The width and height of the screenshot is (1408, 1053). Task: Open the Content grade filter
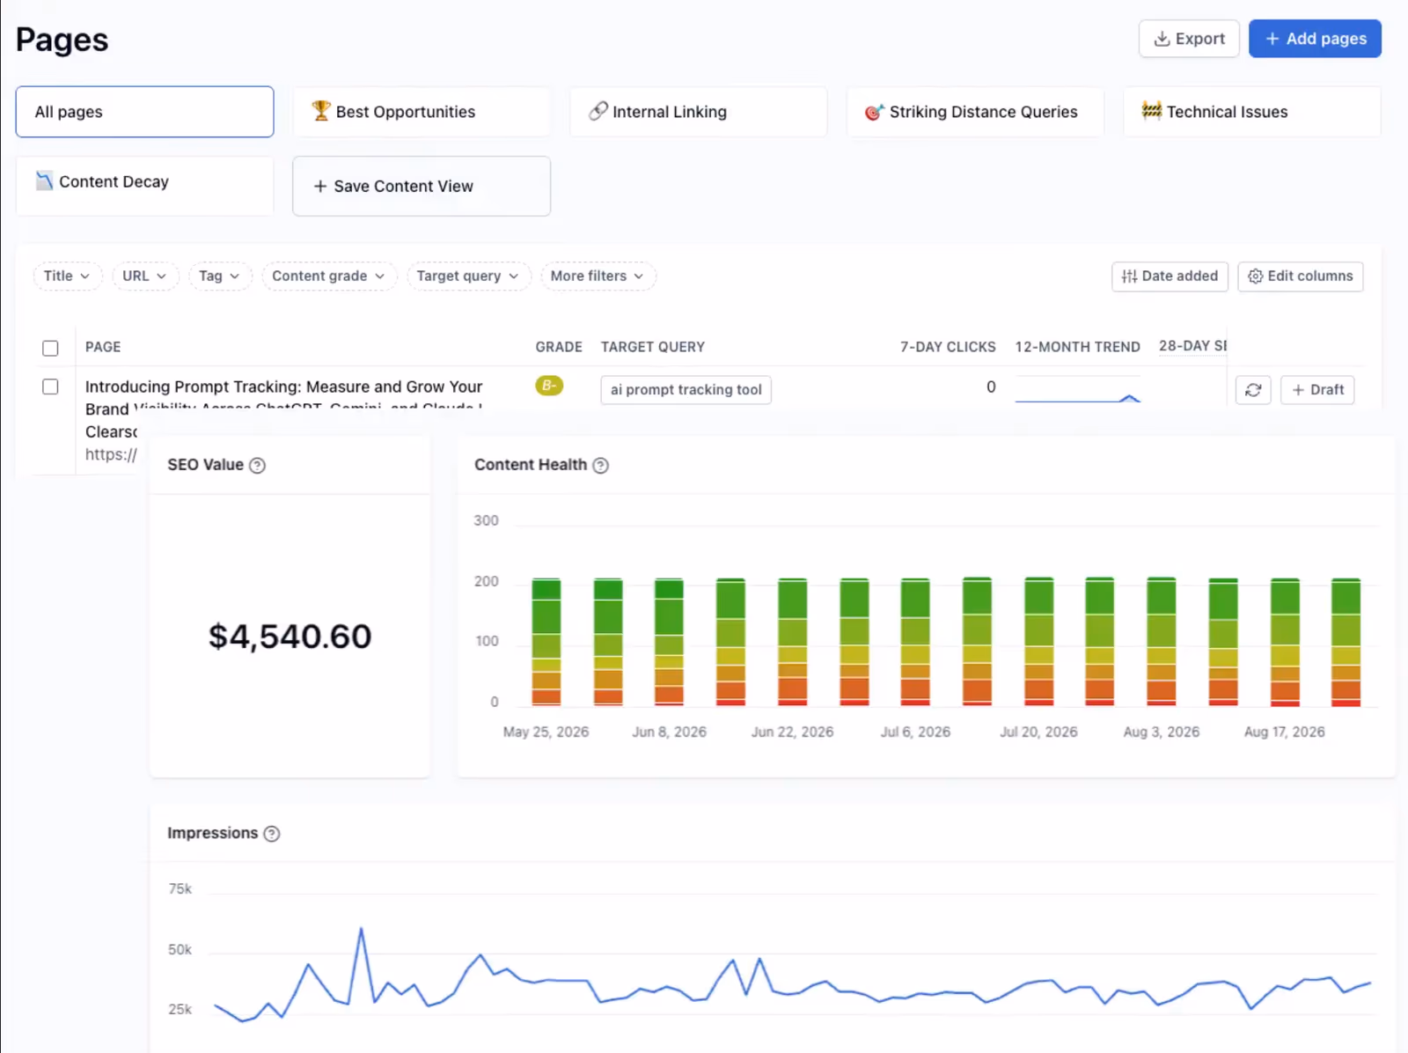click(x=329, y=276)
